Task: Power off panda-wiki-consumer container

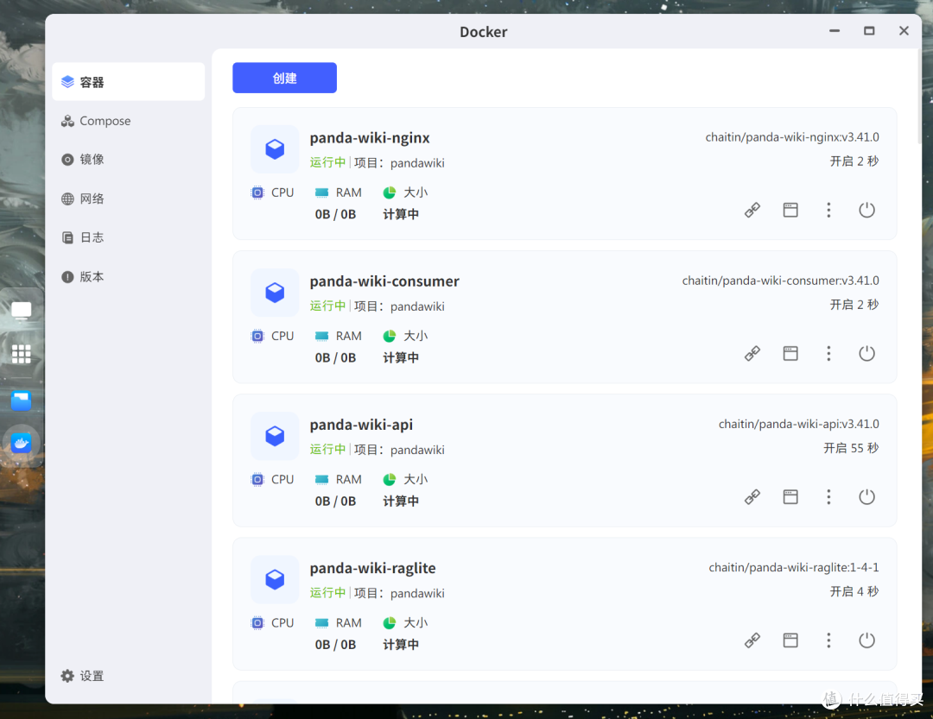Action: click(x=866, y=353)
